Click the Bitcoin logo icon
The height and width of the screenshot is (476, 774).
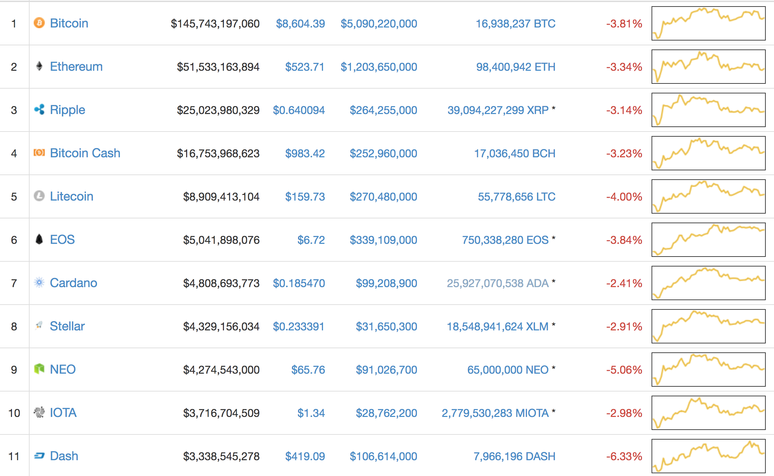click(x=39, y=23)
